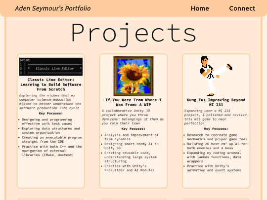267x200 pixels.
Task: Open the Home navigation link
Action: point(200,8)
